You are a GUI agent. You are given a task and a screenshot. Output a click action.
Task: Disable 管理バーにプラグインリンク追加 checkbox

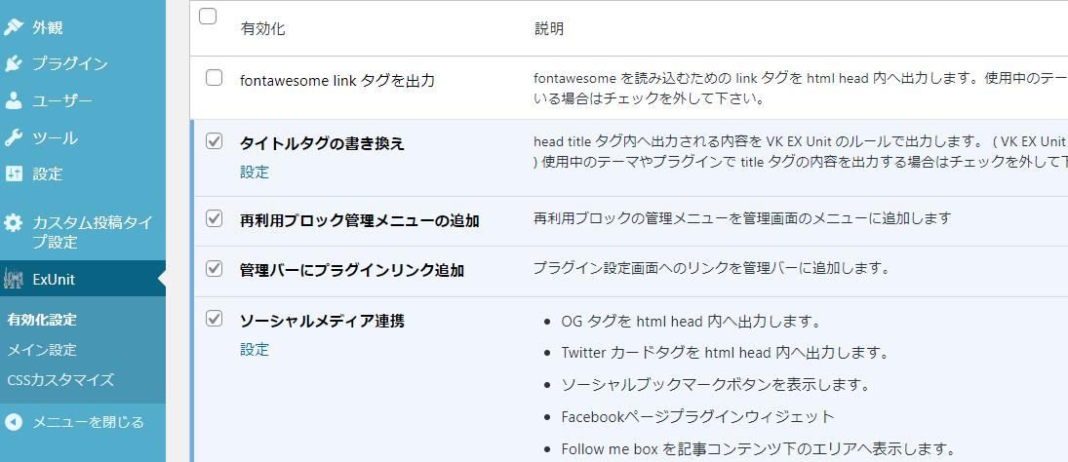click(215, 267)
